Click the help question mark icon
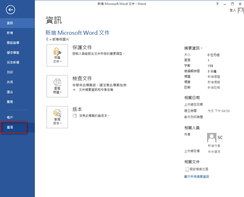 217,4
